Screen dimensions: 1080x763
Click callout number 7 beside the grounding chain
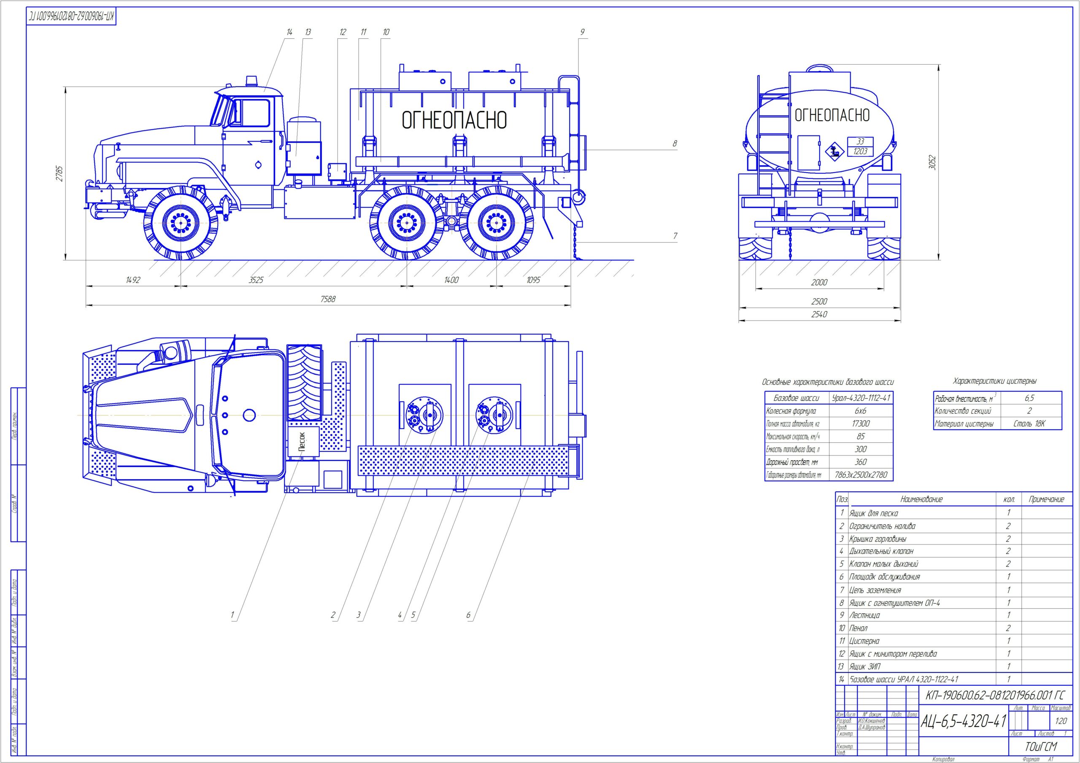[x=675, y=236]
